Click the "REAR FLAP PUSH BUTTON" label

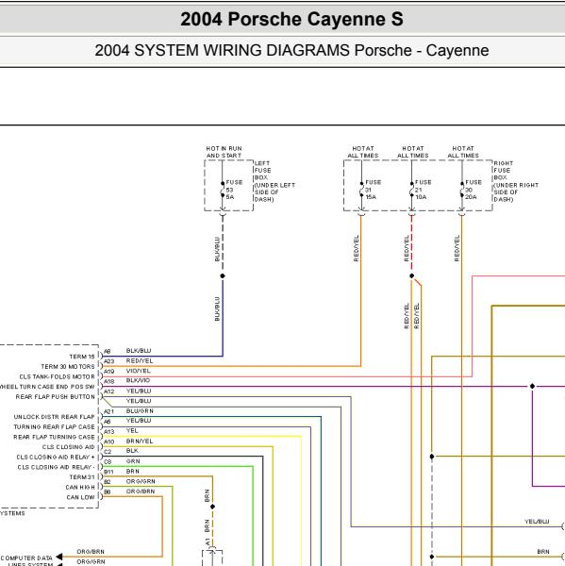click(x=56, y=397)
